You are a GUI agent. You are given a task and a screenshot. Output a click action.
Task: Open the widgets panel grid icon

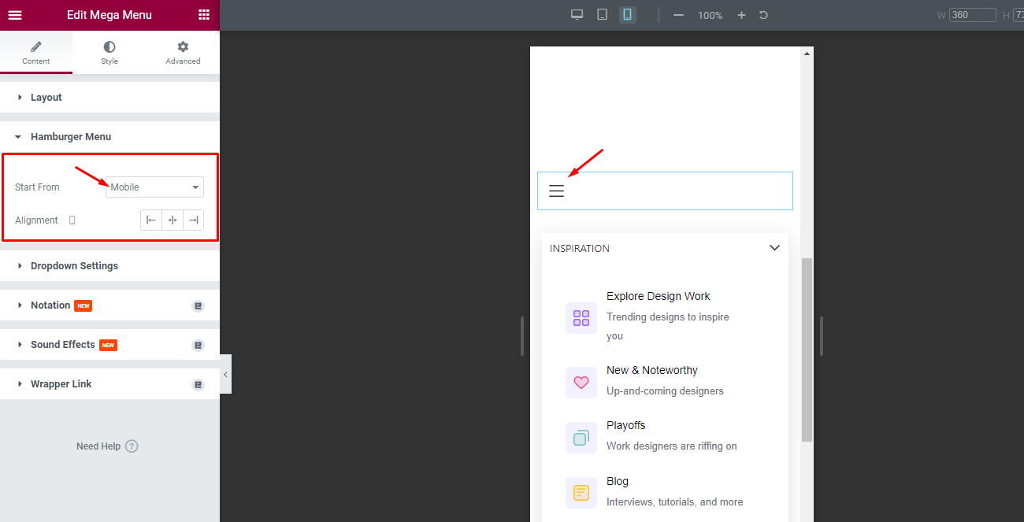coord(204,15)
